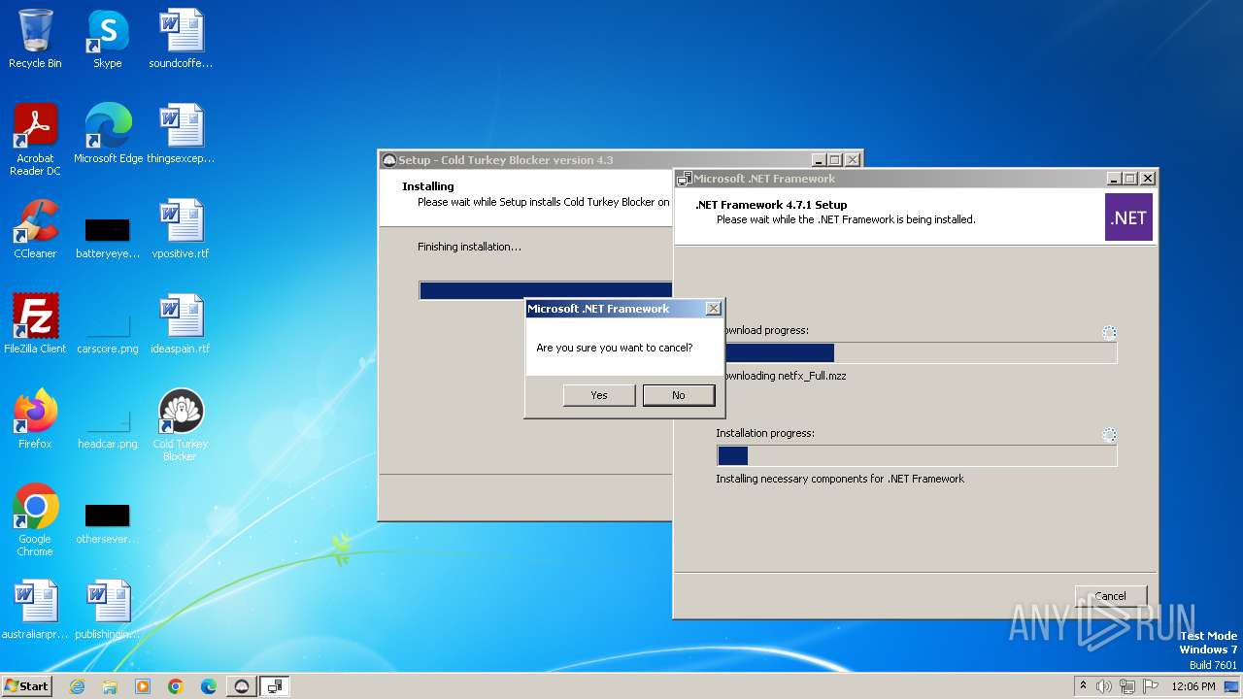Select FileZilla Client shortcut
The image size is (1243, 699).
click(x=35, y=324)
